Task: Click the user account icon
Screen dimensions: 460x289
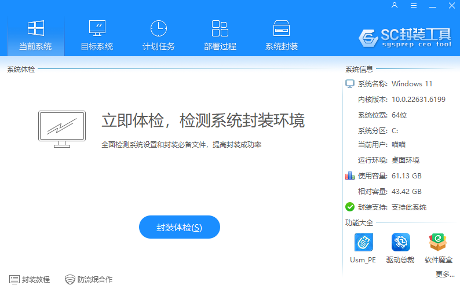Action: pos(395,6)
